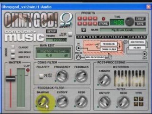Select preset button 3
The image size is (152, 114).
[x=90, y=18]
